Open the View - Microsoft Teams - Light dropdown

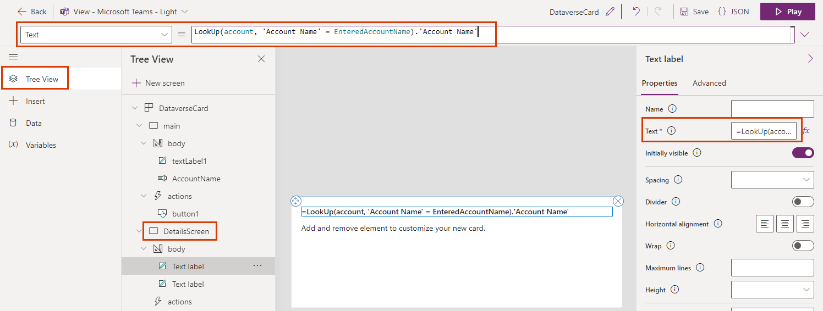click(x=124, y=12)
